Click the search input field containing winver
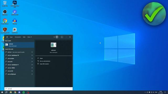168x94 pixels. (39, 89)
